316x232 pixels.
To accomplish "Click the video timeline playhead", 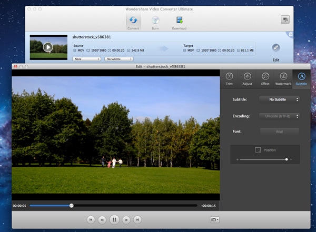I will pos(71,206).
